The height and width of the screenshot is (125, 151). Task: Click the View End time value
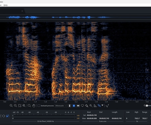pos(104,118)
